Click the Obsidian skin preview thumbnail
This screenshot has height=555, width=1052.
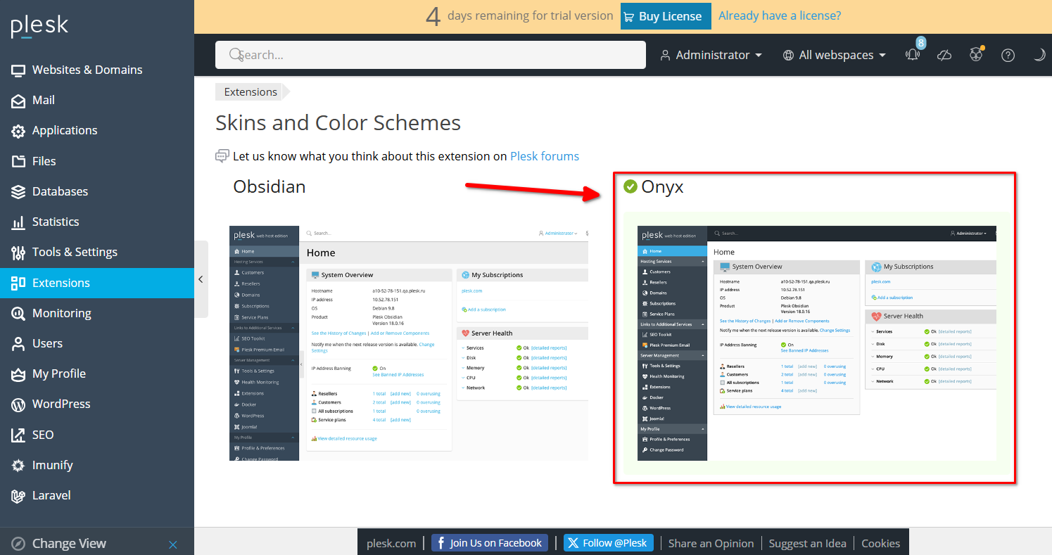tap(409, 343)
